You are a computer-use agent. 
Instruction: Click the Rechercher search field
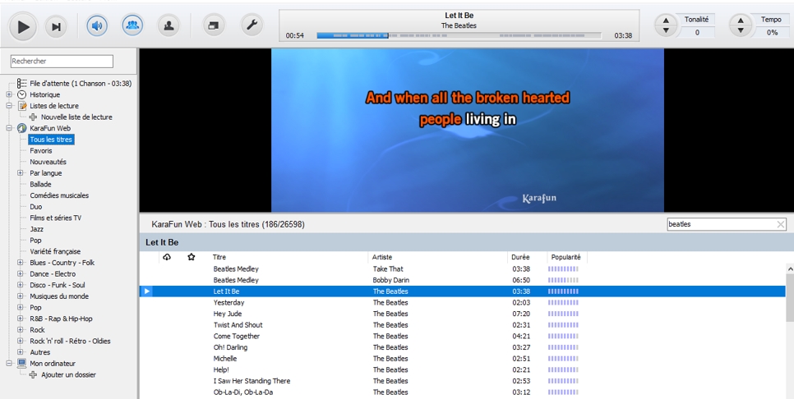[x=62, y=62]
